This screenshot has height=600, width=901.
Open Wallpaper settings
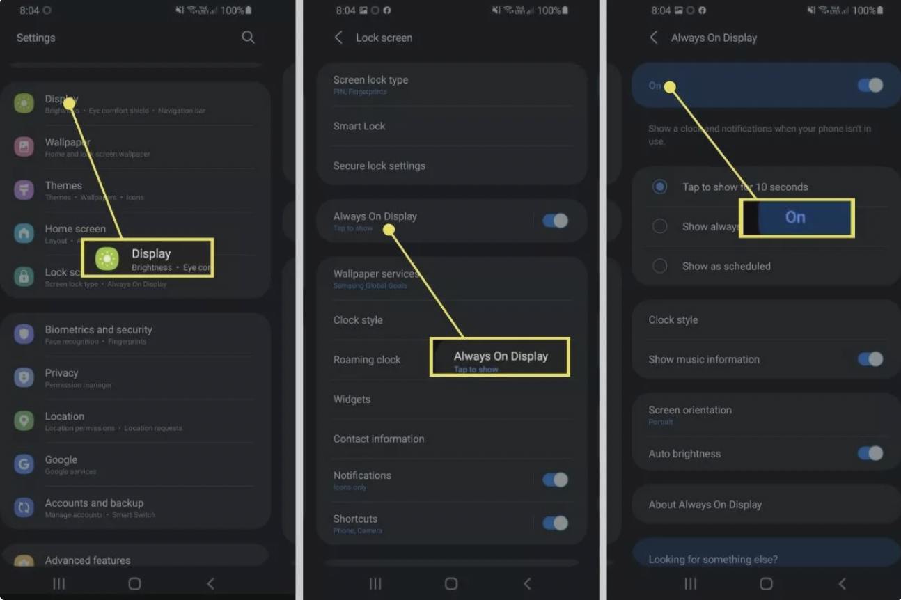click(x=135, y=147)
